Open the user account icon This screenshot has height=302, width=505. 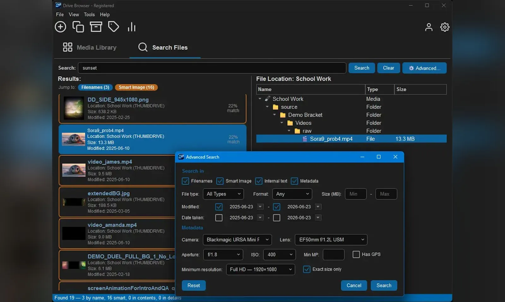pos(429,27)
